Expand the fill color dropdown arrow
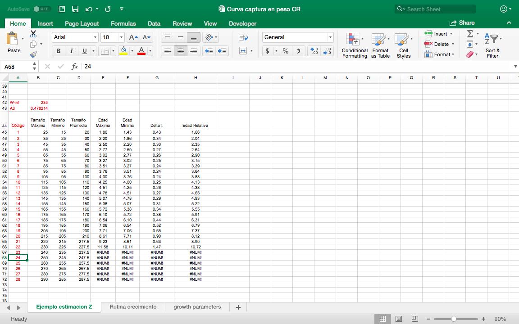The image size is (519, 324). point(132,50)
